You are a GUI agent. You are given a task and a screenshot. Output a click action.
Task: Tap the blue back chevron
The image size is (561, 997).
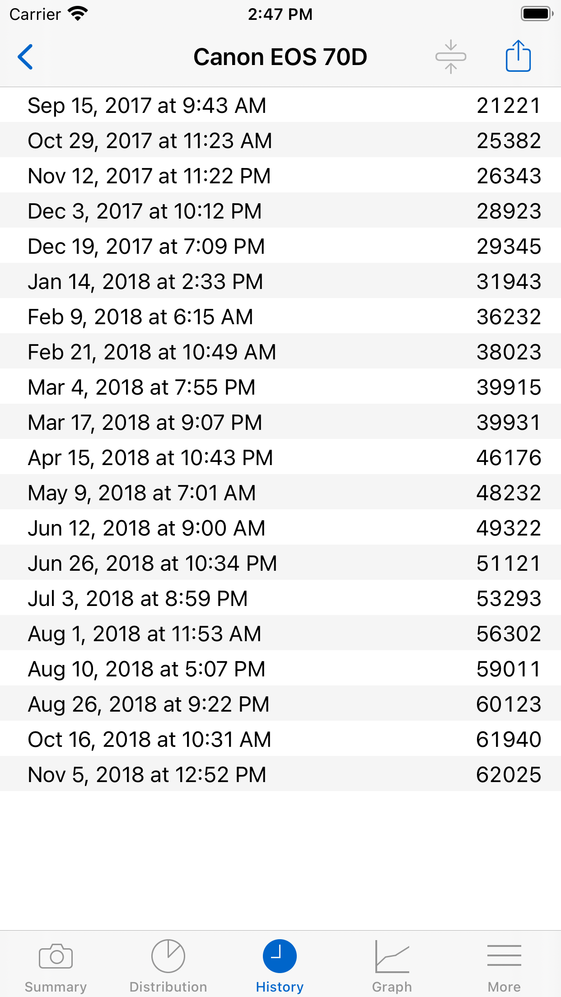(x=25, y=57)
